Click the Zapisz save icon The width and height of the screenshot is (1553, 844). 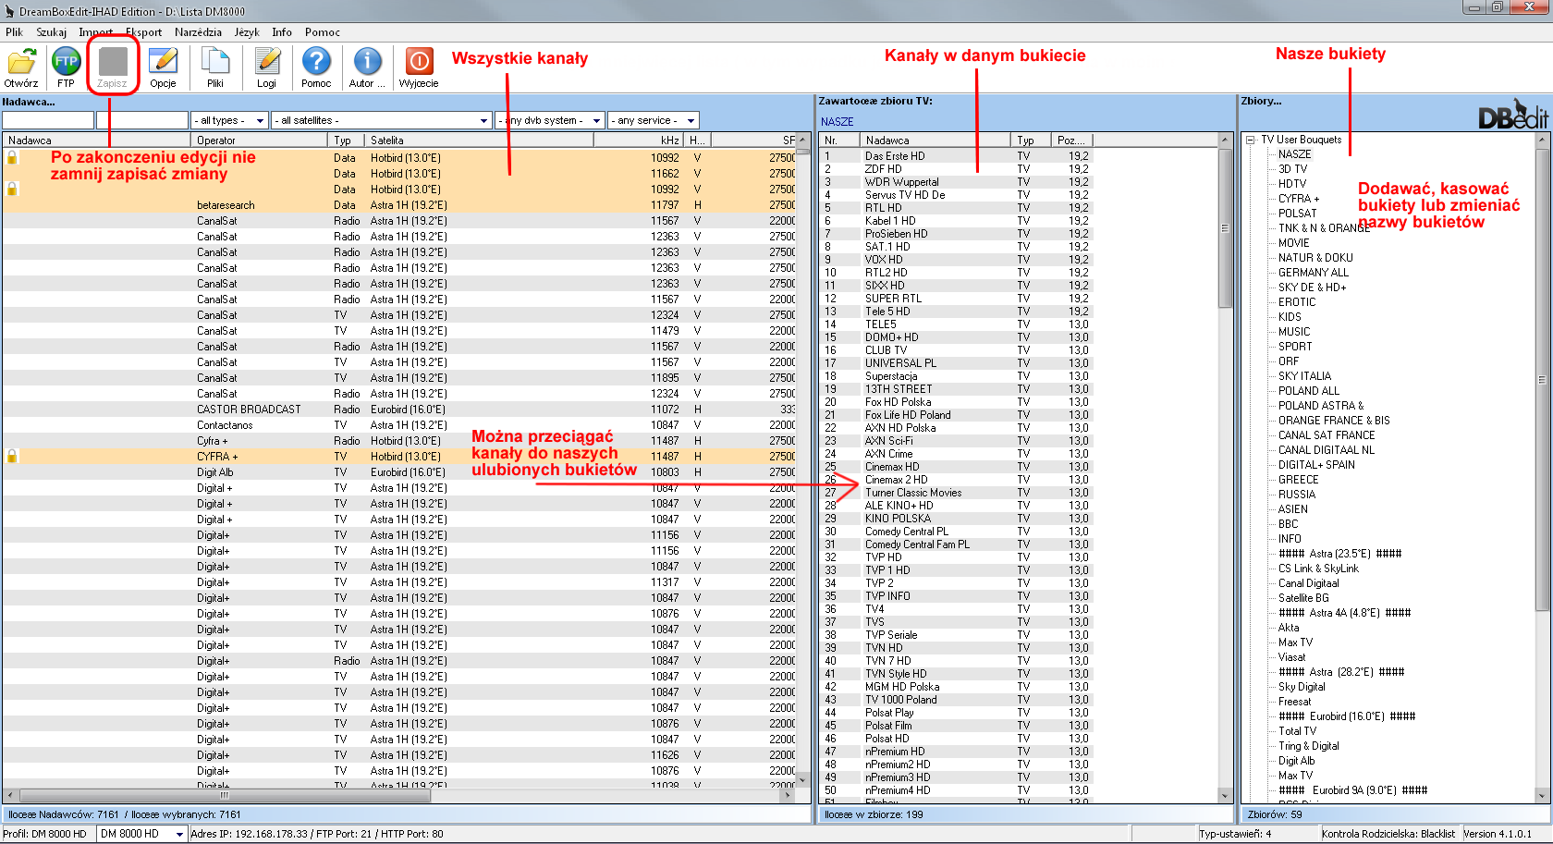113,63
